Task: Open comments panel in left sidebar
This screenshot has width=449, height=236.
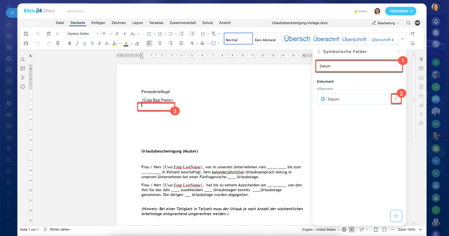Action: coord(23,68)
